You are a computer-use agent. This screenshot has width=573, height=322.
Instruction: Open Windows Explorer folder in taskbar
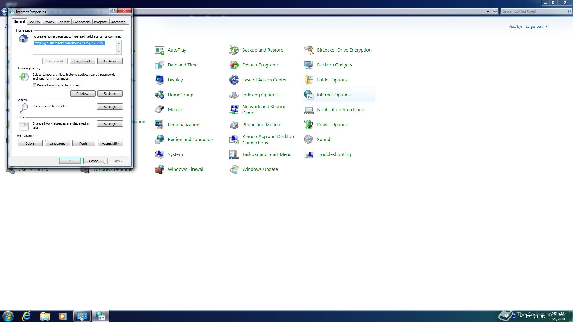45,316
